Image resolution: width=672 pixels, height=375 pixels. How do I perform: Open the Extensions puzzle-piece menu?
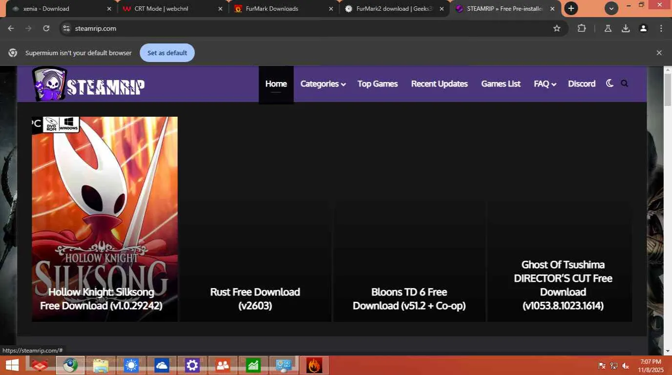[x=582, y=28]
